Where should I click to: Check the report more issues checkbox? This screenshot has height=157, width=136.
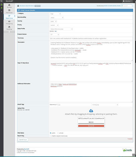50,136
